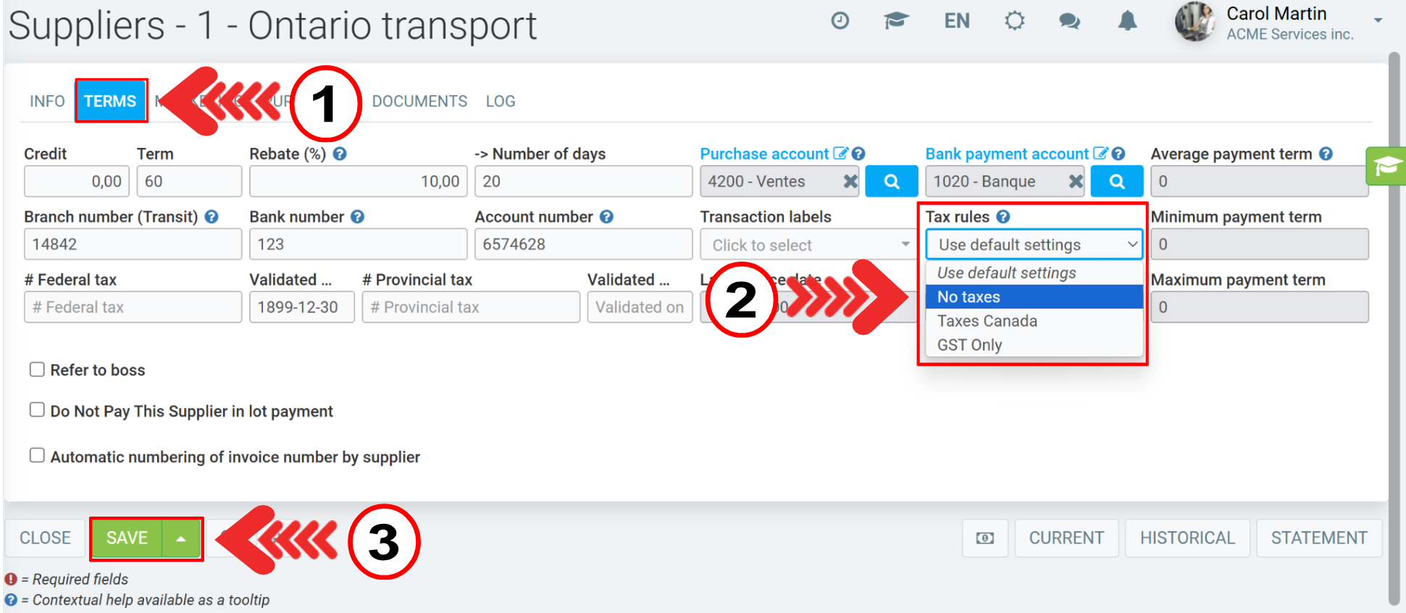Switch to the INFO tab
The image size is (1406, 613).
coord(47,101)
